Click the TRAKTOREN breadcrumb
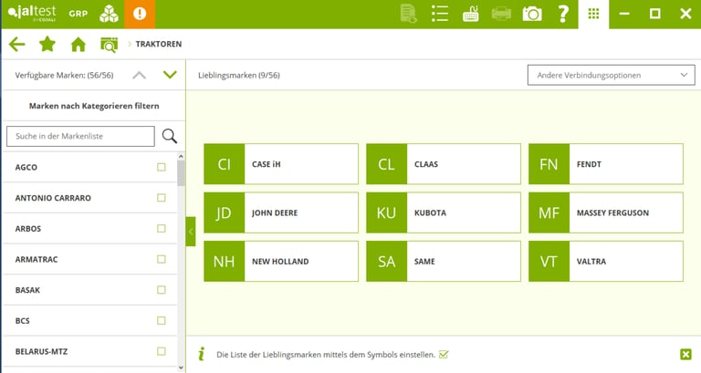Viewport: 701px width, 373px height. [x=159, y=44]
